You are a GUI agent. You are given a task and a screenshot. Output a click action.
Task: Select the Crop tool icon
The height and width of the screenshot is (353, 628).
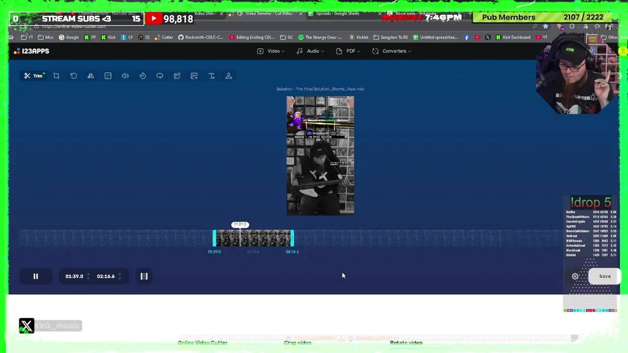point(56,76)
